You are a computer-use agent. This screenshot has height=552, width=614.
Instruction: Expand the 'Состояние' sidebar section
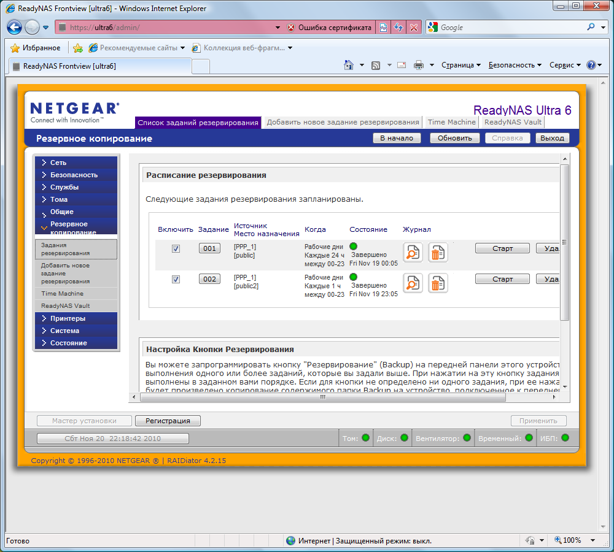pyautogui.click(x=76, y=343)
